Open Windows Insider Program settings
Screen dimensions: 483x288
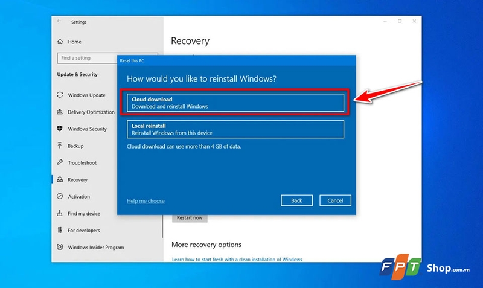click(96, 248)
